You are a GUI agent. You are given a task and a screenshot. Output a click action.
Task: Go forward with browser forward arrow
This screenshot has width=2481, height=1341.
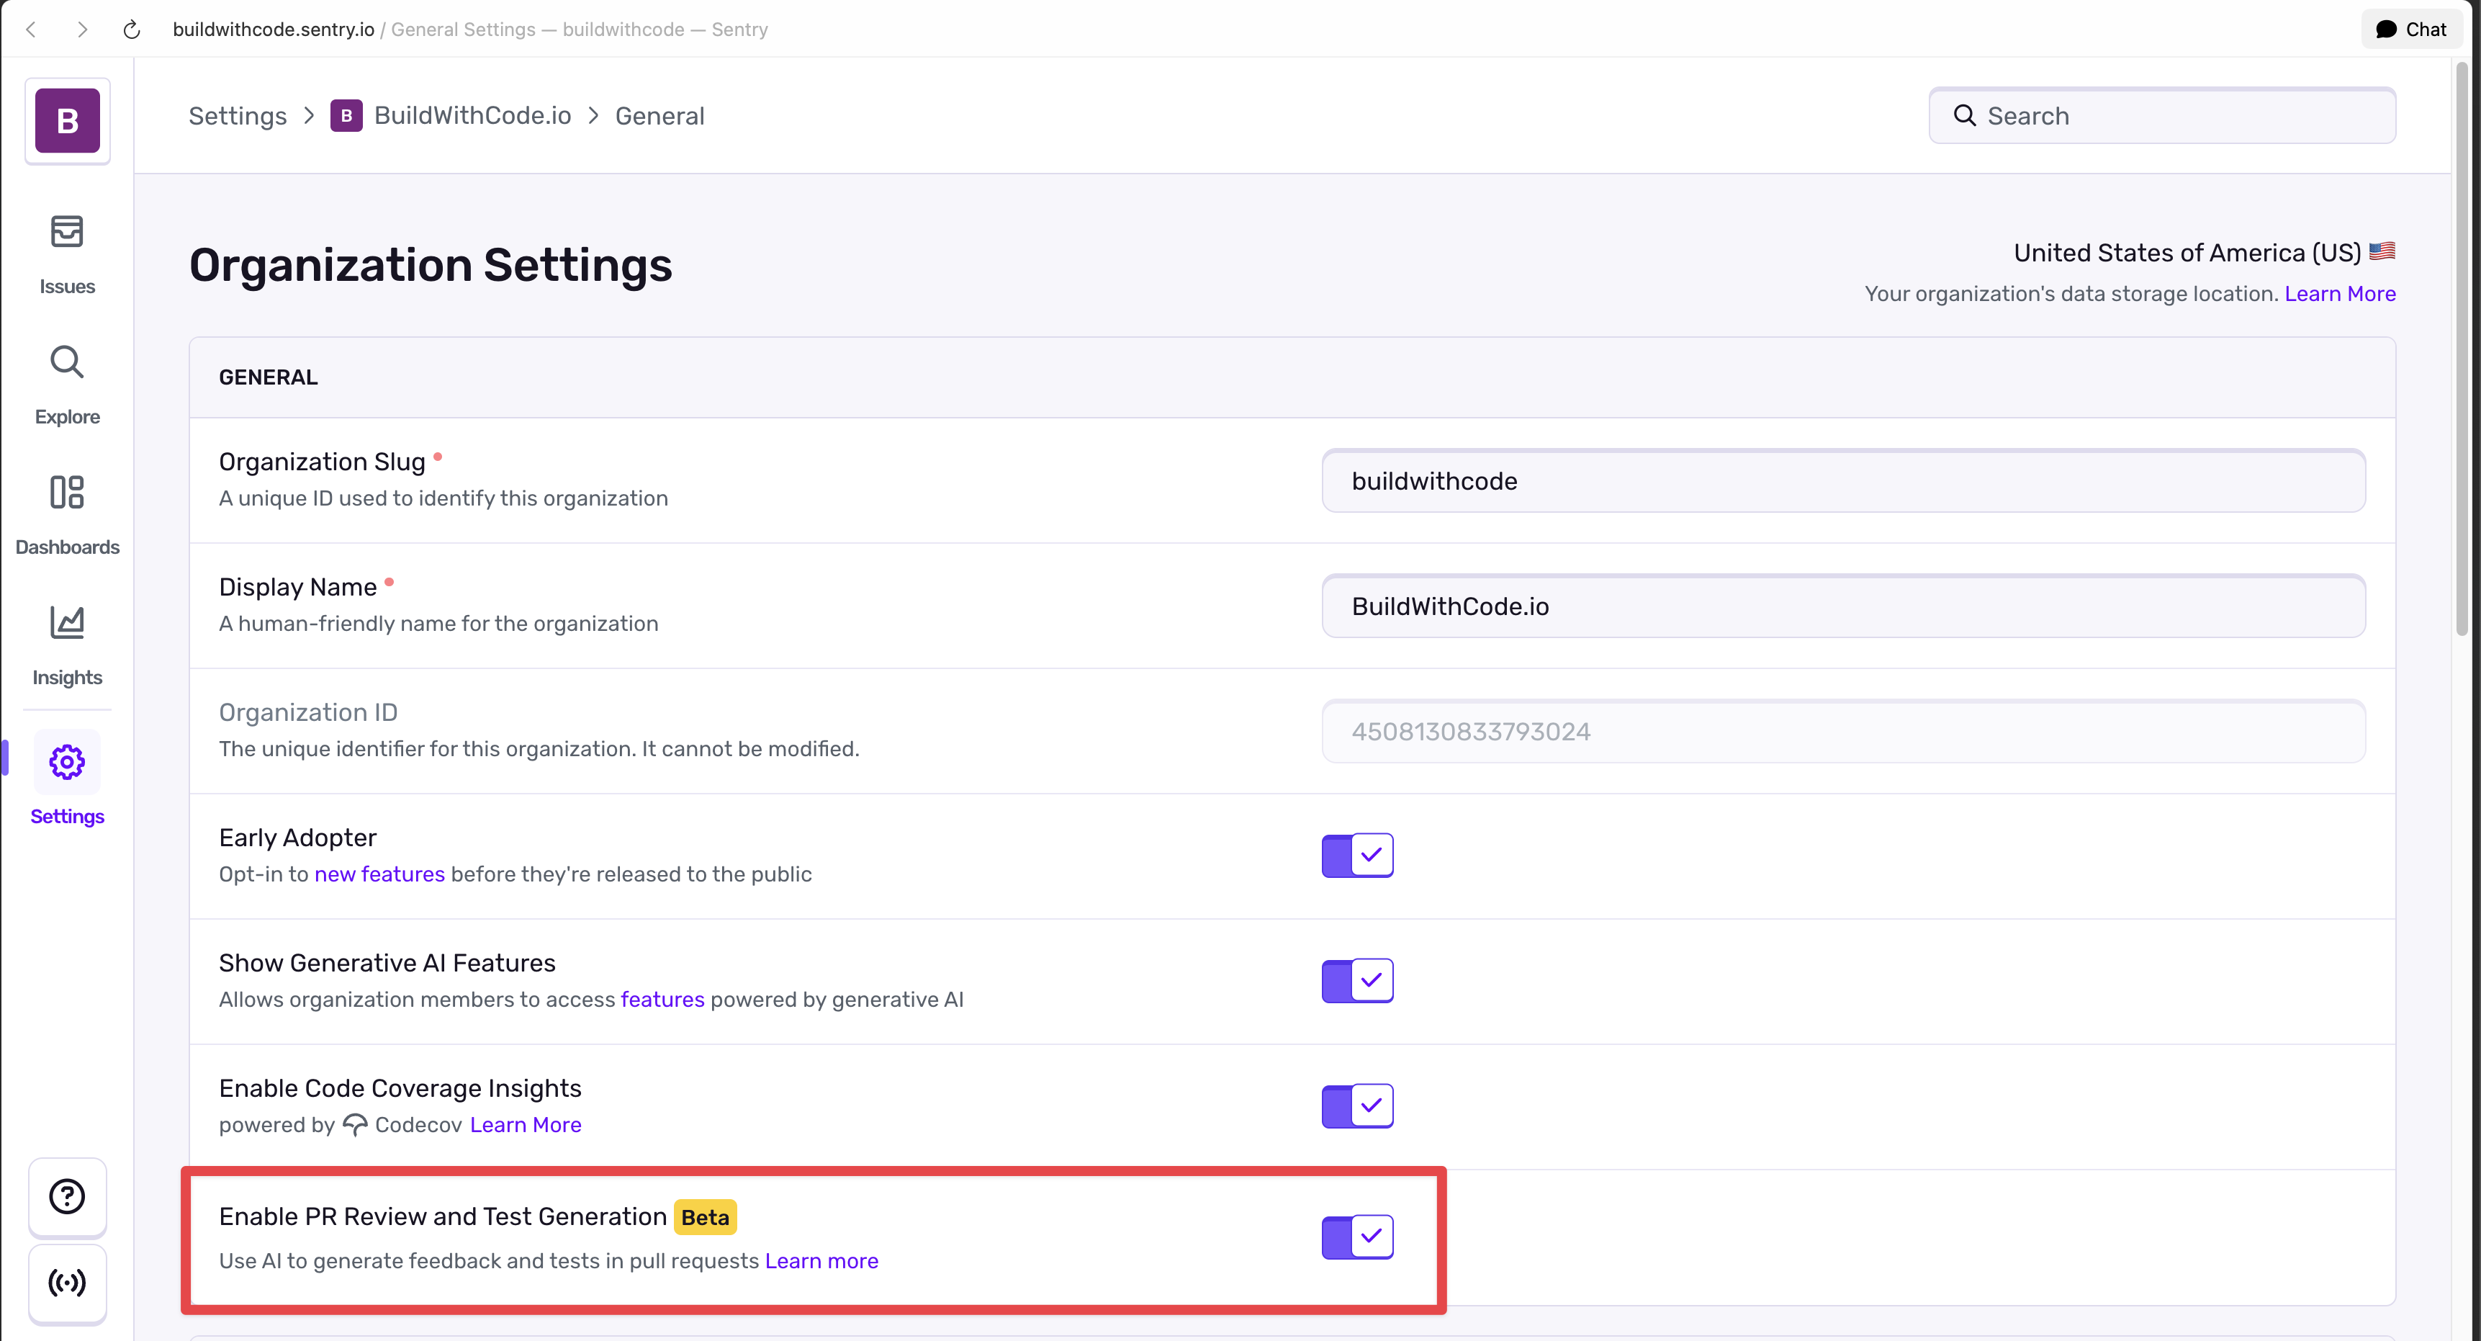pos(82,29)
